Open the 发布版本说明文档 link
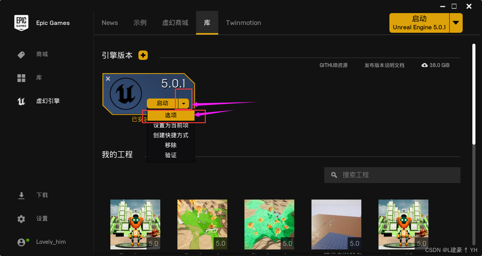This screenshot has height=256, width=482. click(x=384, y=65)
